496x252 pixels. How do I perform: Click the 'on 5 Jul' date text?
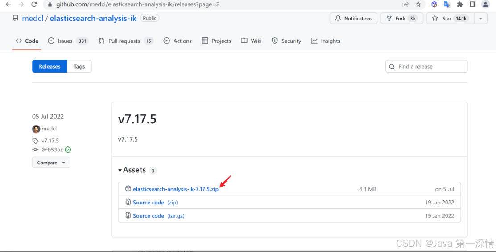point(444,189)
